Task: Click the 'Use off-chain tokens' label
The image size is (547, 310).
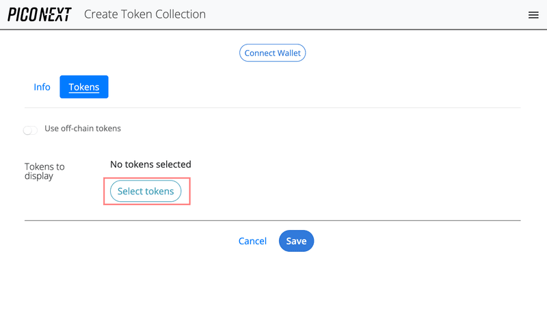Action: pos(83,128)
